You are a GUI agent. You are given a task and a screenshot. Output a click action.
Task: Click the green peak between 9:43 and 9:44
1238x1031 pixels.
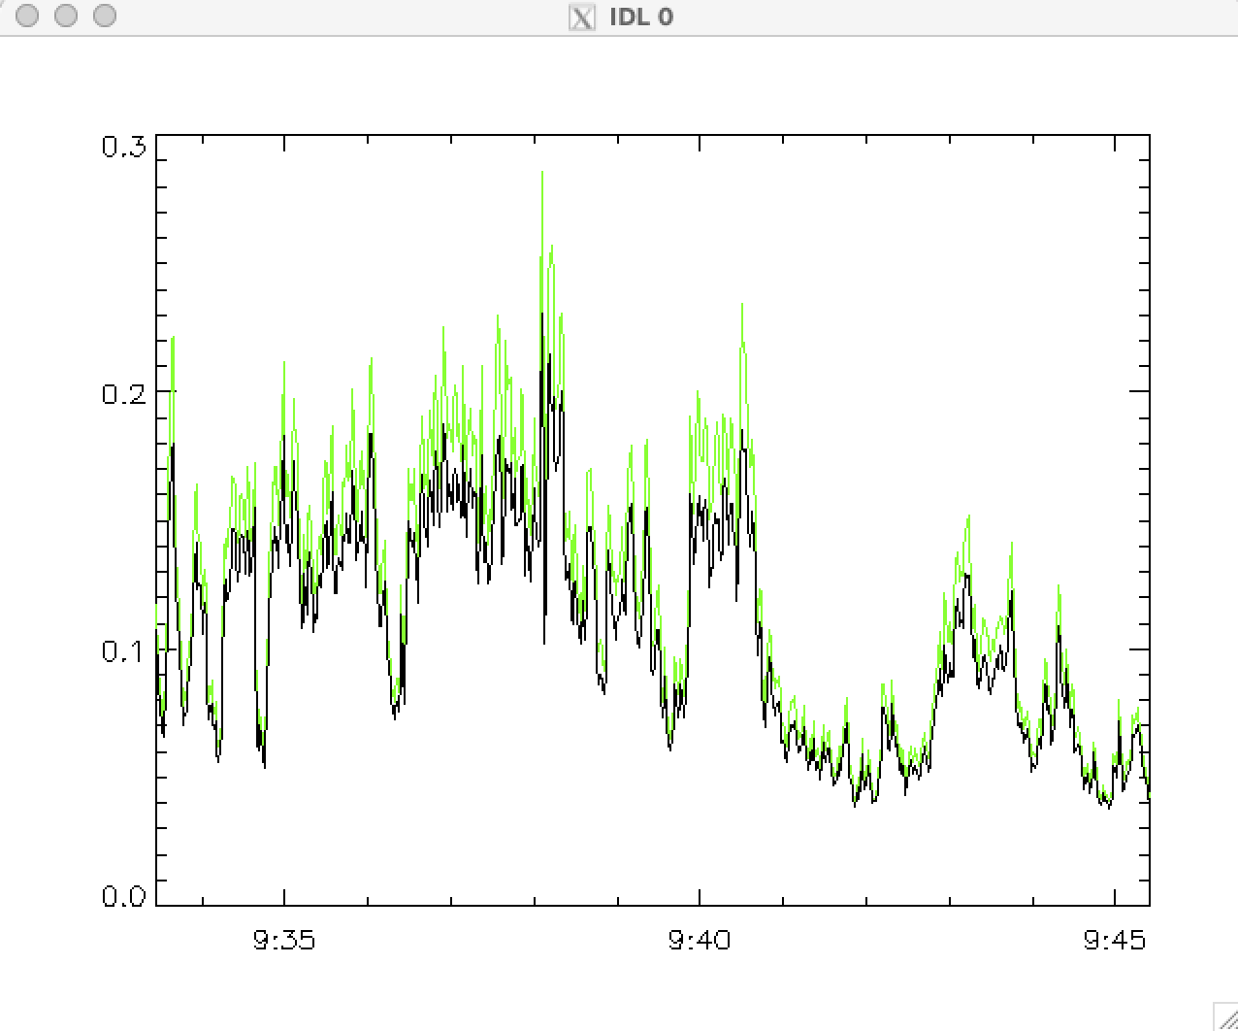point(968,517)
